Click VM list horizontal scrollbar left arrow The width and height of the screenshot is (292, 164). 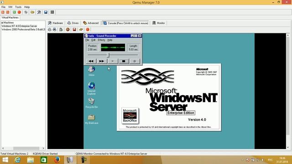click(x=3, y=148)
